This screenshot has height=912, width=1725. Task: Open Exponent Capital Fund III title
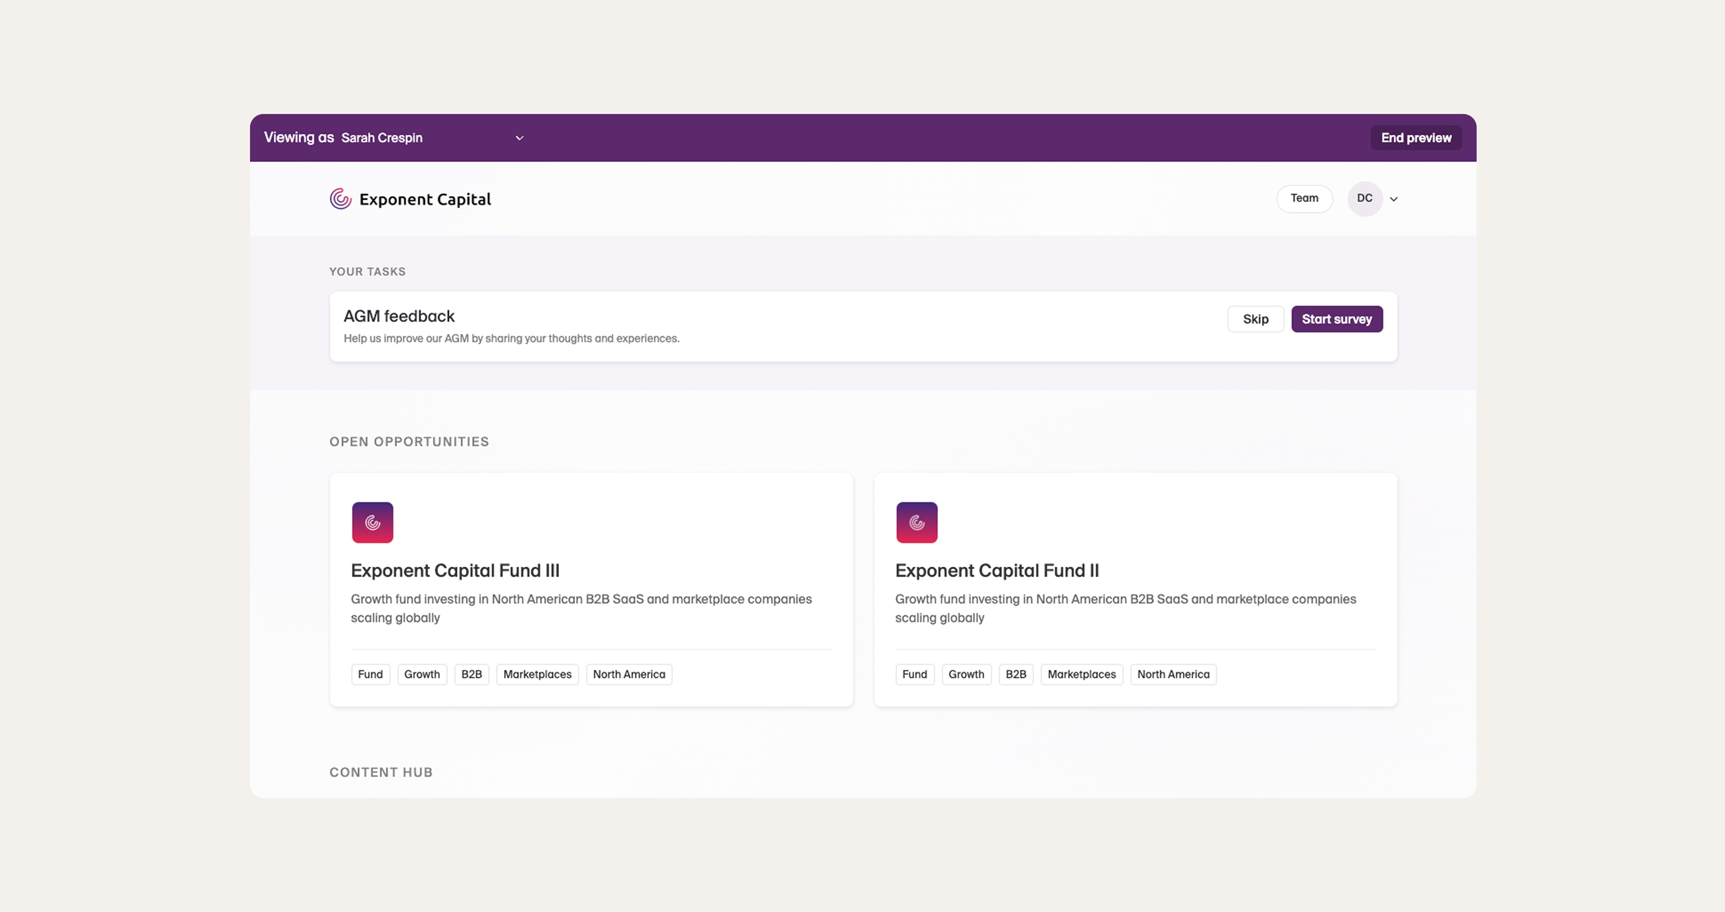point(455,571)
